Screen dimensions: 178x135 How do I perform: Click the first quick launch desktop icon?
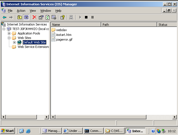click(22, 131)
